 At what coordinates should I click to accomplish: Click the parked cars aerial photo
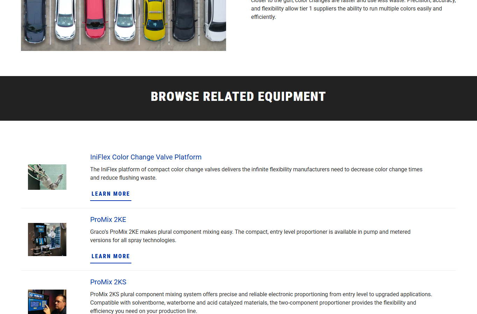point(123,25)
